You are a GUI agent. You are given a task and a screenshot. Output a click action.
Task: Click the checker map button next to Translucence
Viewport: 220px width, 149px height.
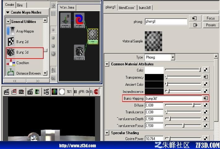tap(206, 112)
